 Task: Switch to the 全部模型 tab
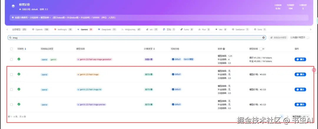click(19, 29)
